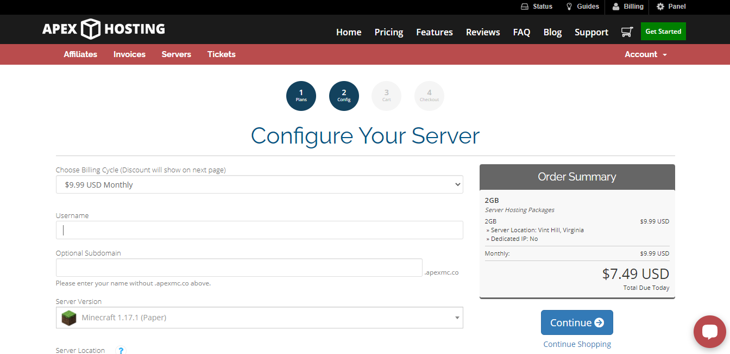
Task: Click 'Total Due Today' label
Action: pyautogui.click(x=646, y=288)
